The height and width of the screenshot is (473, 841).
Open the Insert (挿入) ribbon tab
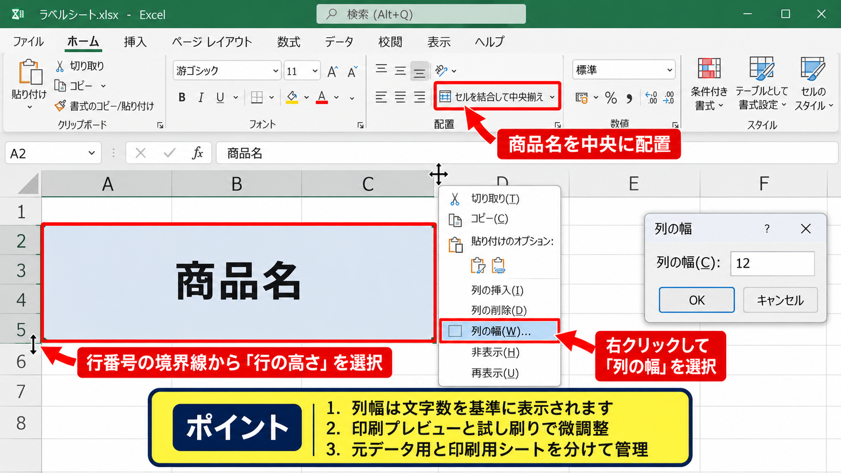click(x=135, y=42)
